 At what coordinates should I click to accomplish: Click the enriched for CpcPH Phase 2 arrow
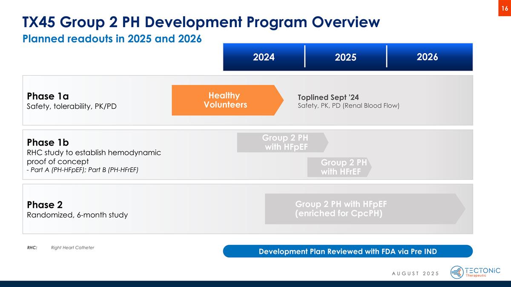(x=364, y=209)
